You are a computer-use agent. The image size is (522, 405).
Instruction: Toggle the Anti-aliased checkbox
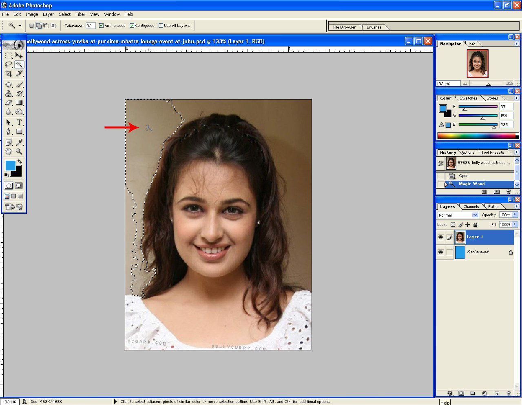pos(101,26)
